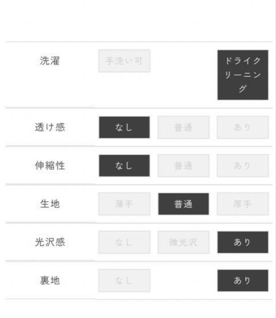Pick 厚手 for 生地 thickness
Image resolution: width=276 pixels, height=318 pixels.
tap(243, 204)
